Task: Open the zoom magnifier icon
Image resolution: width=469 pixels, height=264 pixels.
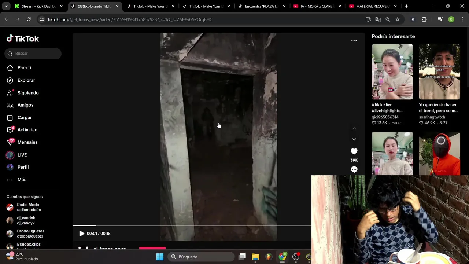Action: pyautogui.click(x=388, y=19)
